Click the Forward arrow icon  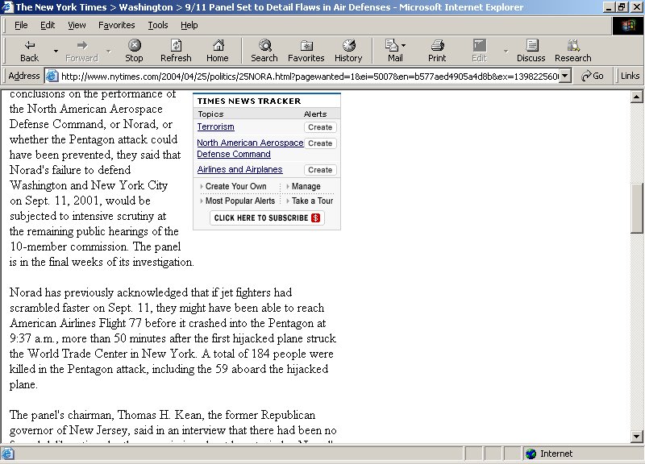tap(82, 45)
